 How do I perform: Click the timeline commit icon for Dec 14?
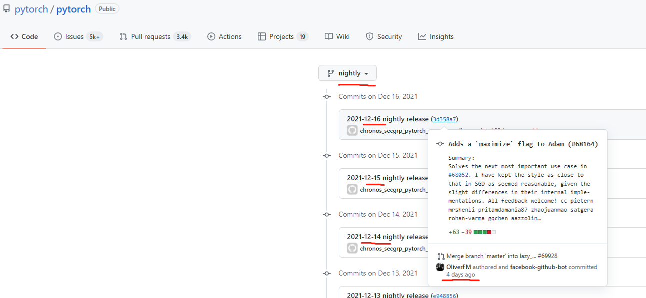327,215
